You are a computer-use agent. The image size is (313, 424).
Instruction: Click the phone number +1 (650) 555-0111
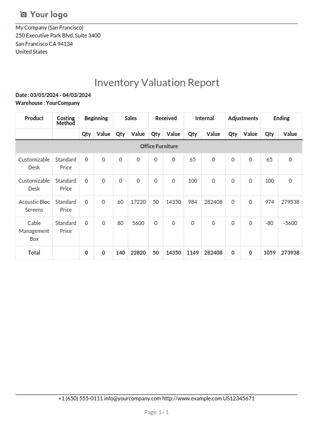tap(80, 398)
